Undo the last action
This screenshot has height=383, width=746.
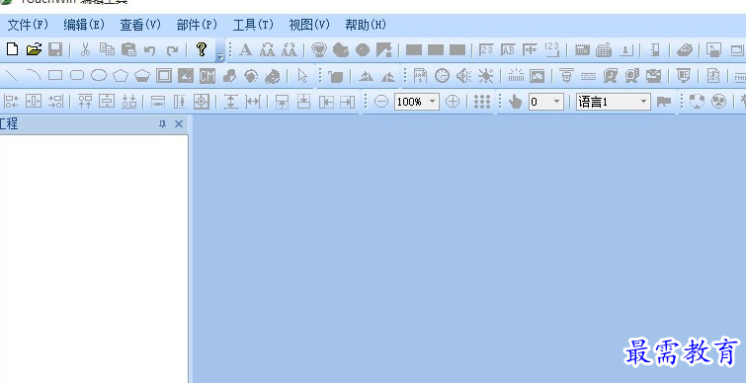click(150, 50)
